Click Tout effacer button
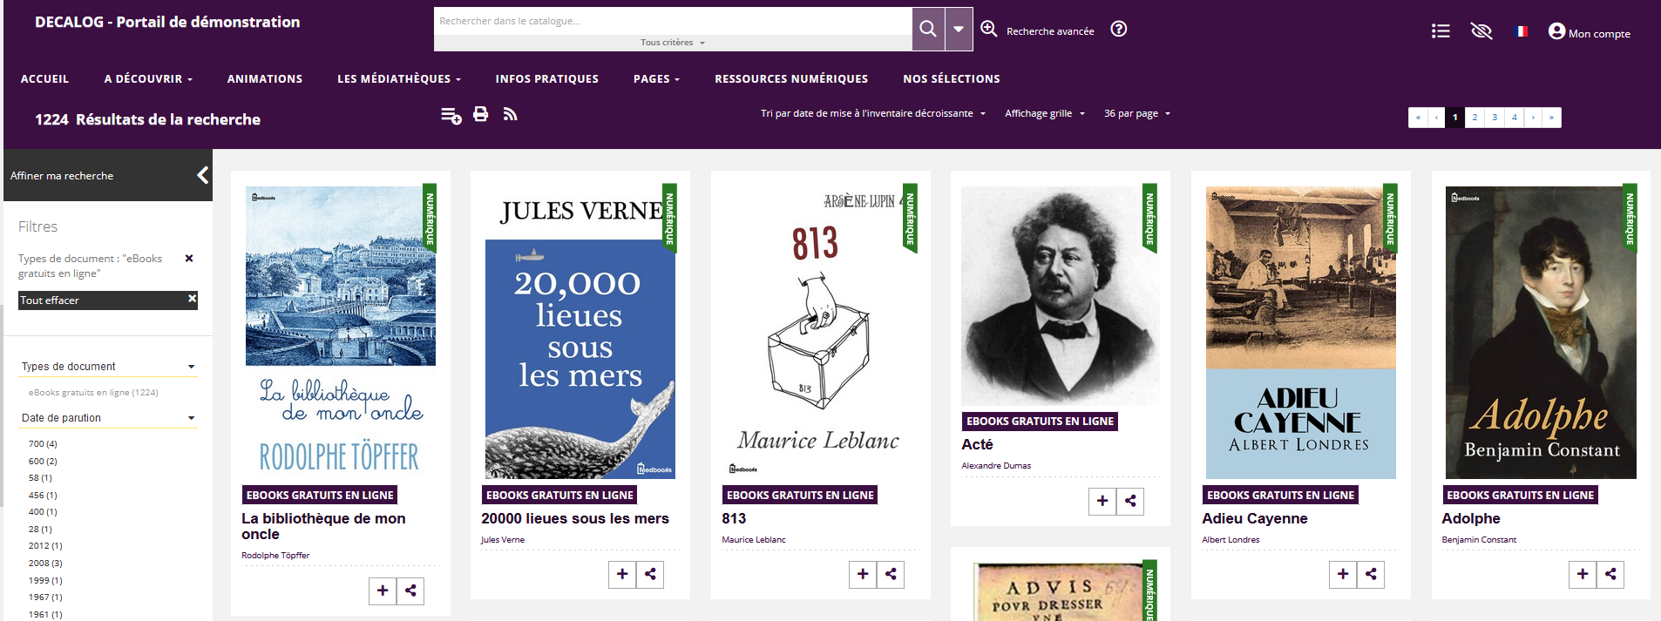Viewport: 1661px width, 621px height. [x=108, y=300]
